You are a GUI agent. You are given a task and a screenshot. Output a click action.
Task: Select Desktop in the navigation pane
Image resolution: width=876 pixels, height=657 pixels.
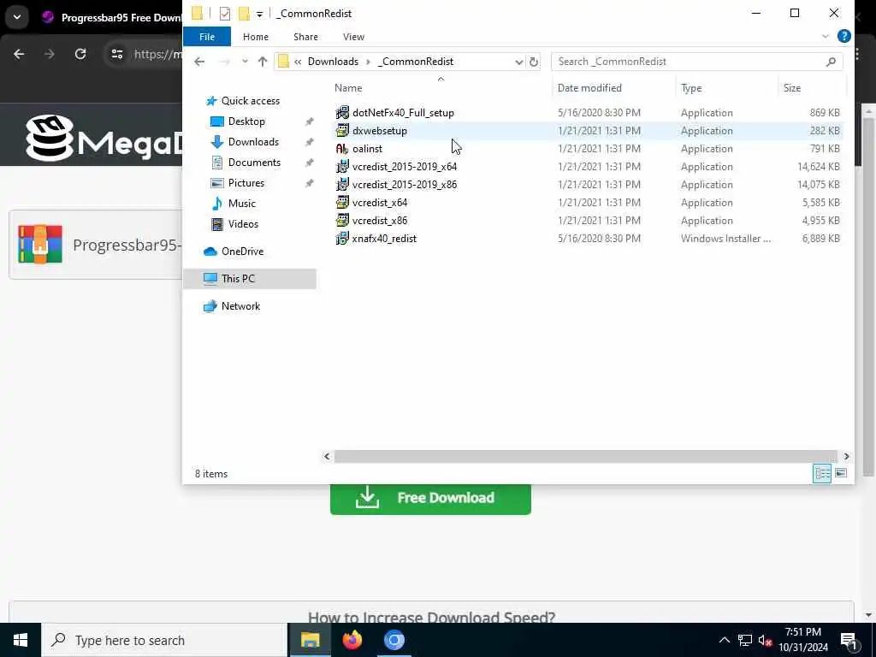pyautogui.click(x=246, y=121)
